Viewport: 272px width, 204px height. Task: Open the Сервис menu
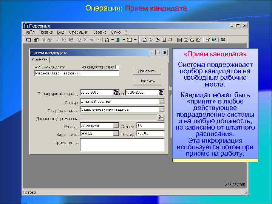coord(99,32)
